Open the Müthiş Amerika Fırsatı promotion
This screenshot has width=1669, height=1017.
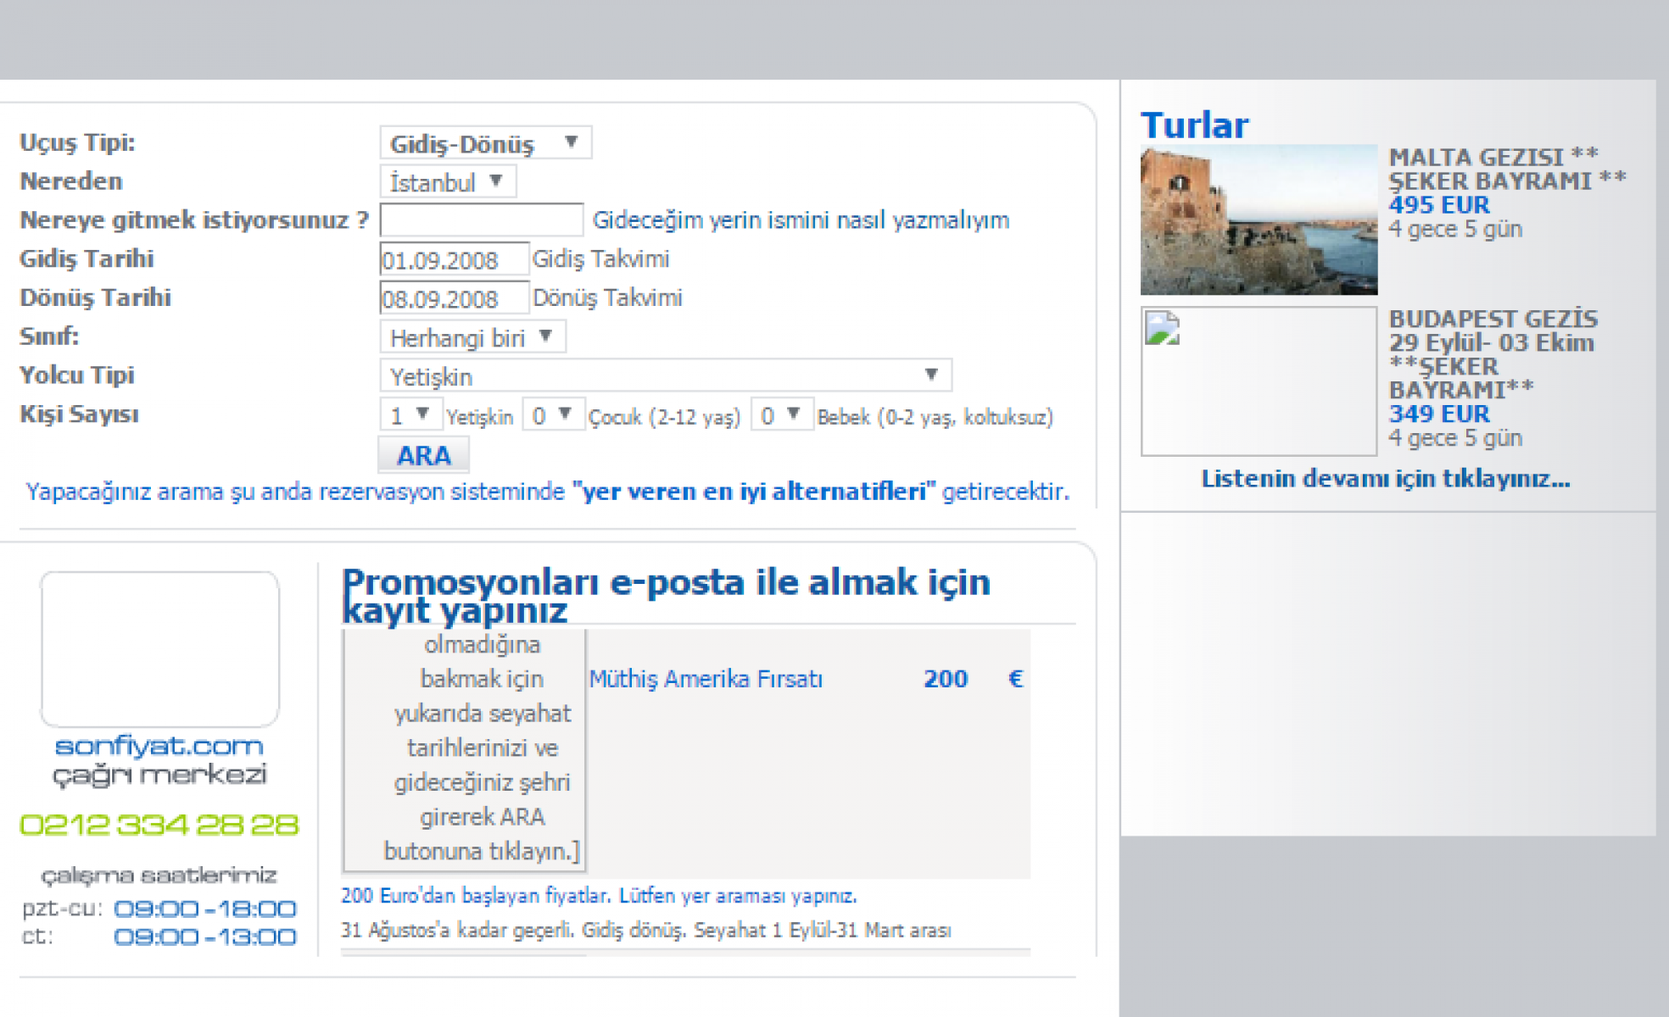(x=706, y=680)
